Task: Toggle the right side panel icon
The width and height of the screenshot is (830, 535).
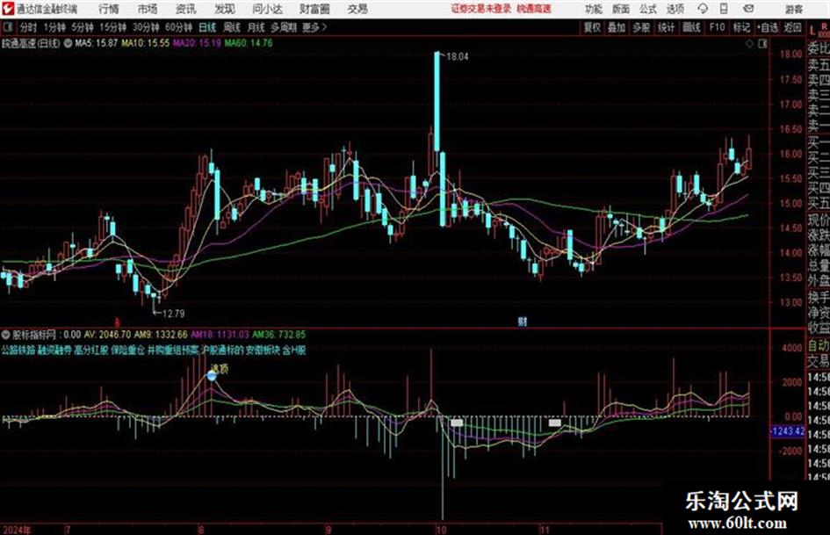Action: [x=762, y=44]
